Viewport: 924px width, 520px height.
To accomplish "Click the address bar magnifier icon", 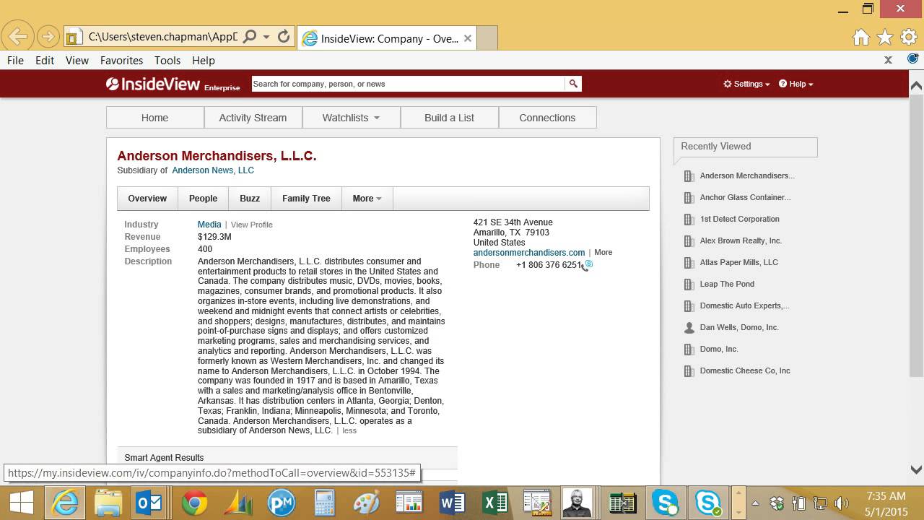I will [x=250, y=36].
